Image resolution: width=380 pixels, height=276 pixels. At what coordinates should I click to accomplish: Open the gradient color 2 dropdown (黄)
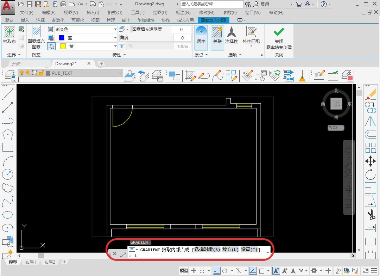pos(86,47)
